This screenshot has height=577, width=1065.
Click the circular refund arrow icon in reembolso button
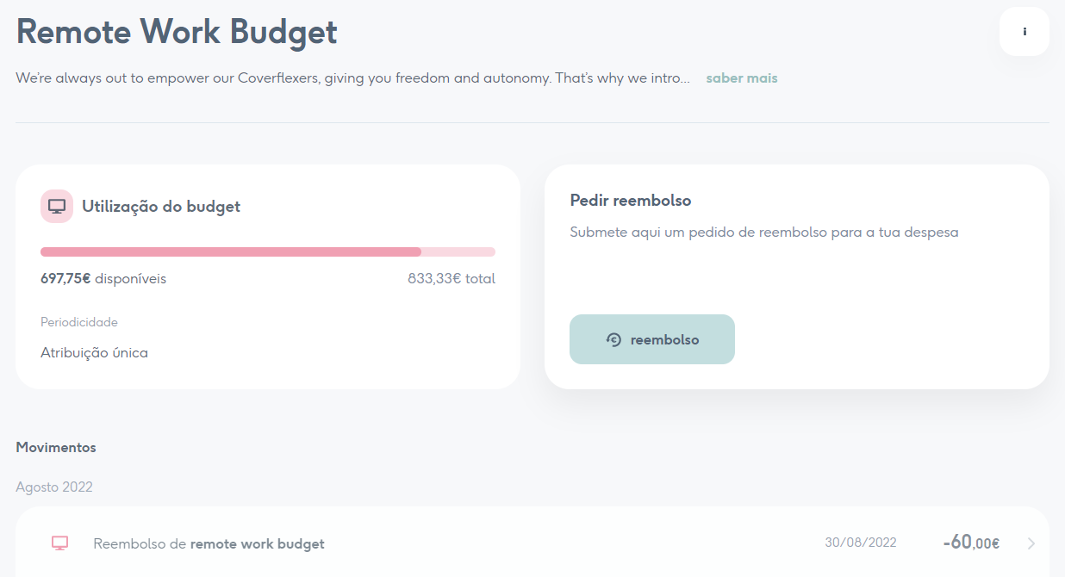613,339
